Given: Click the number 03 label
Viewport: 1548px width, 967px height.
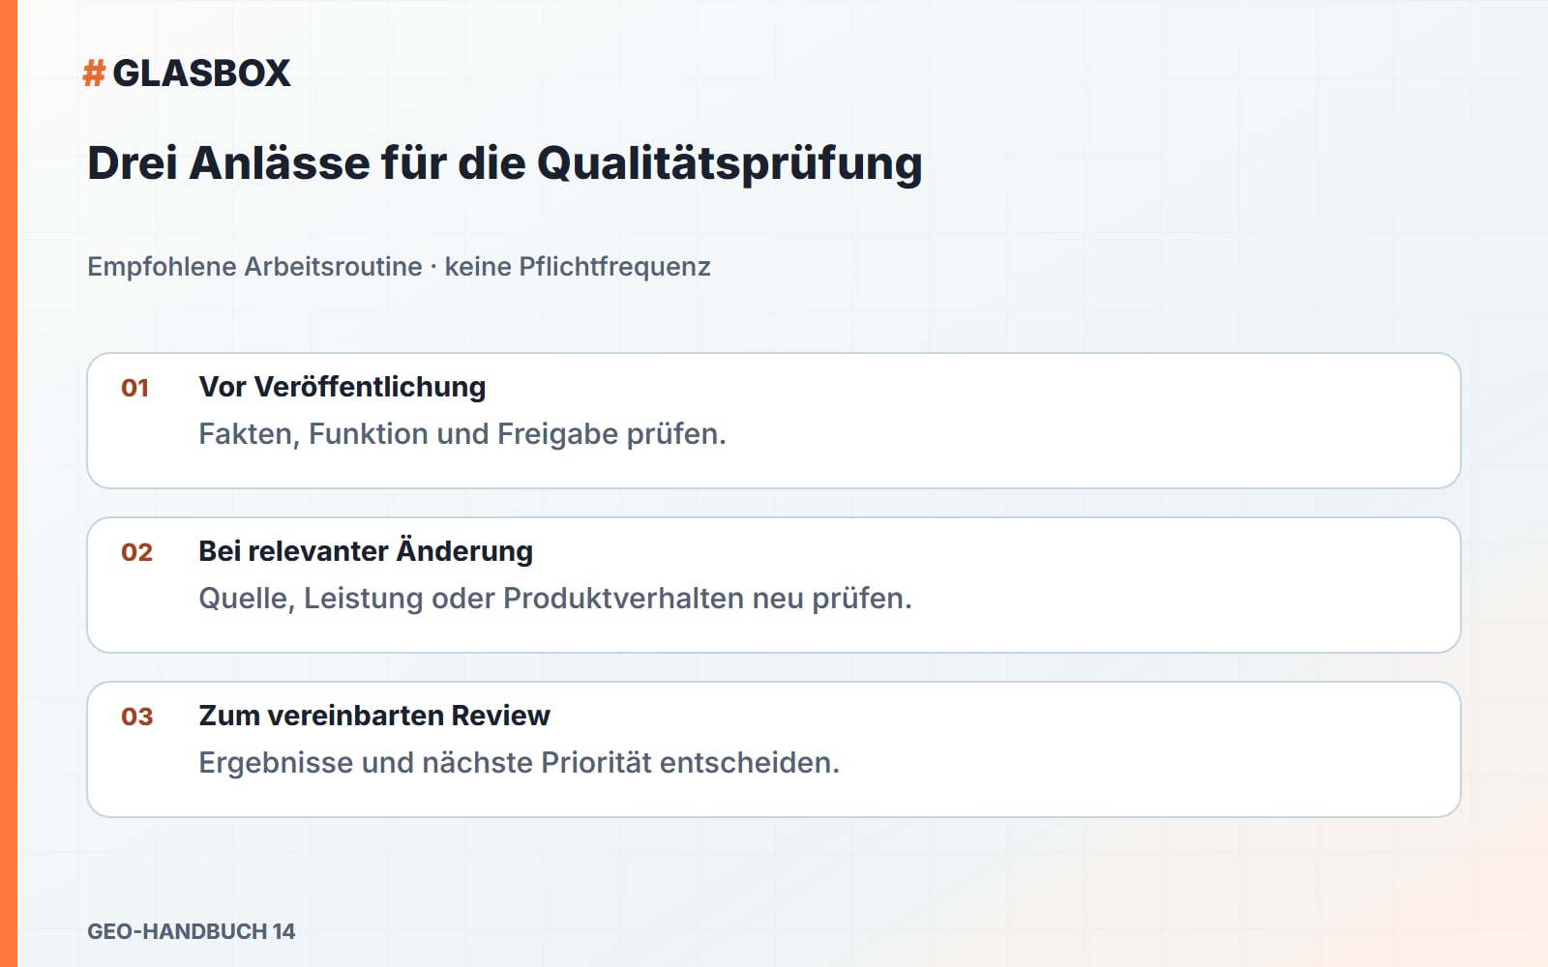Looking at the screenshot, I should pyautogui.click(x=136, y=718).
